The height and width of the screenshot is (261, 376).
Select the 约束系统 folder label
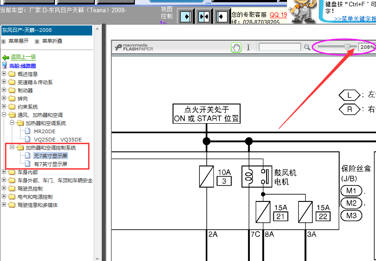coord(28,106)
